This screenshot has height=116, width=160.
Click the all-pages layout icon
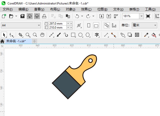click(x=107, y=25)
